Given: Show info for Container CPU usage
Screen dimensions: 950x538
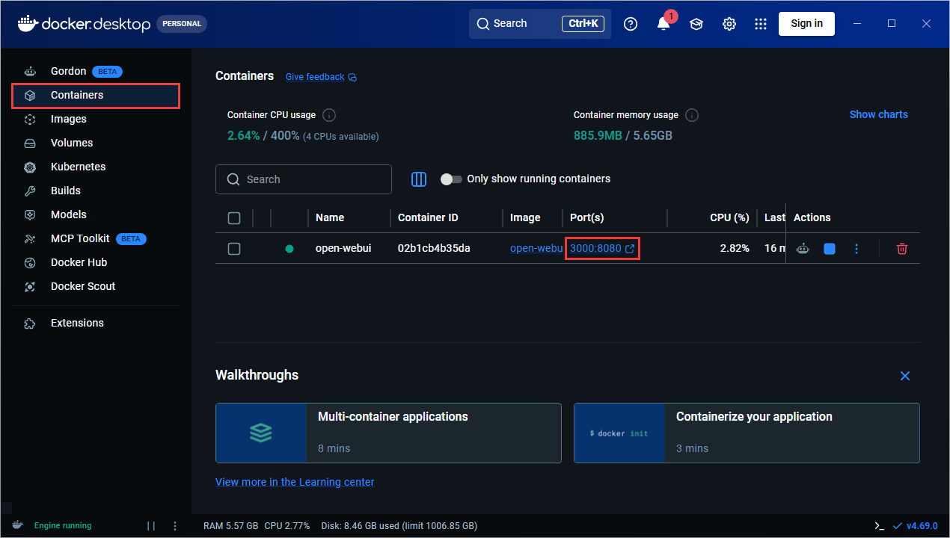Looking at the screenshot, I should (328, 115).
